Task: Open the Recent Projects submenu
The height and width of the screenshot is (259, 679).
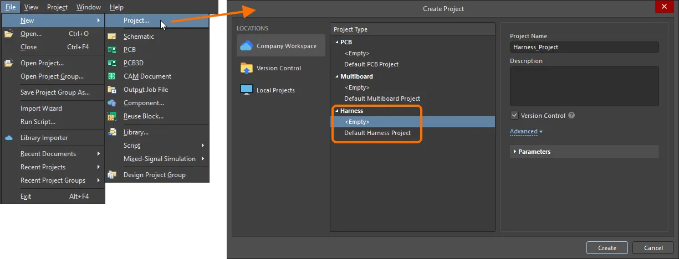Action: pos(98,167)
